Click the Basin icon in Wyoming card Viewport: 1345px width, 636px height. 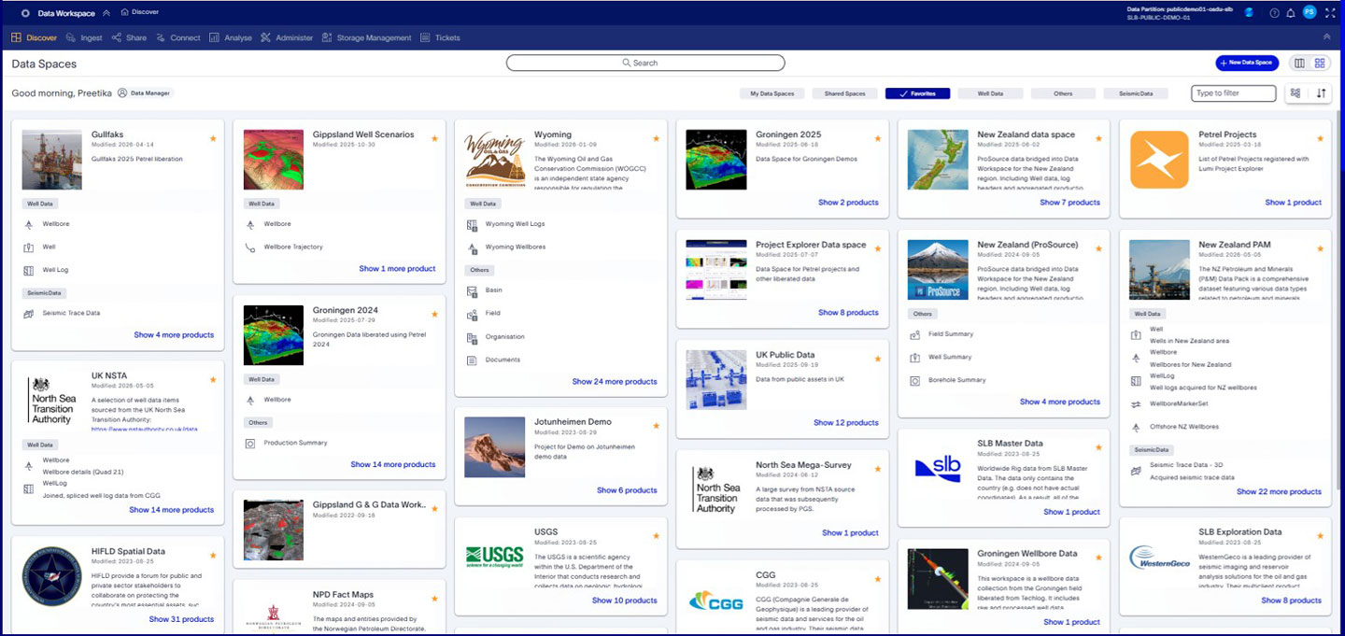[x=472, y=290]
